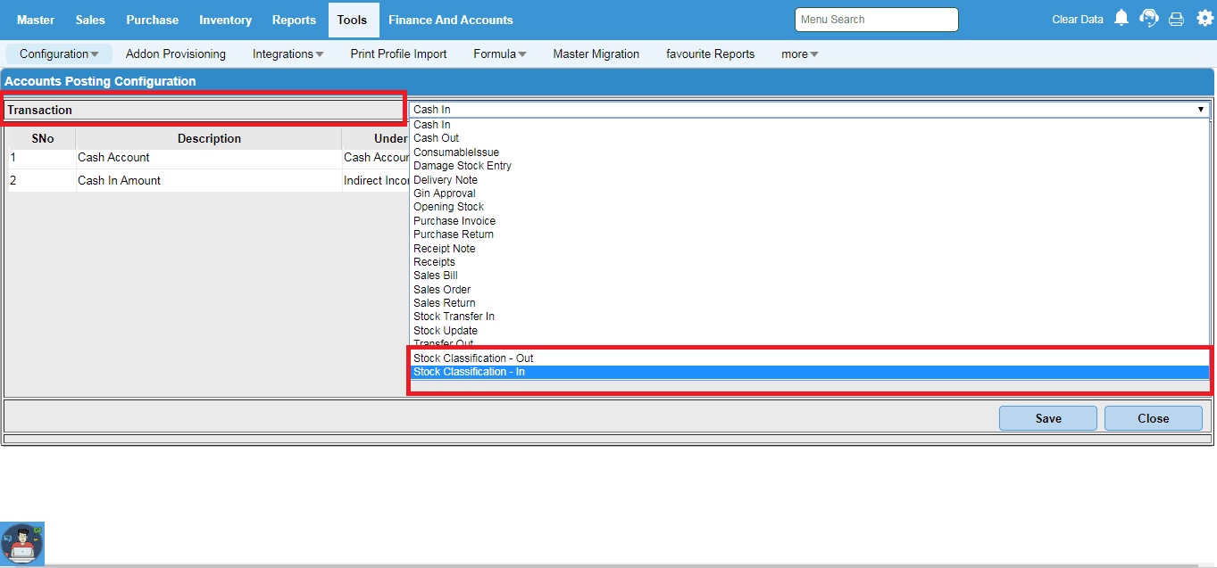Viewport: 1217px width, 568px height.
Task: Open the notifications bell icon
Action: (x=1121, y=19)
